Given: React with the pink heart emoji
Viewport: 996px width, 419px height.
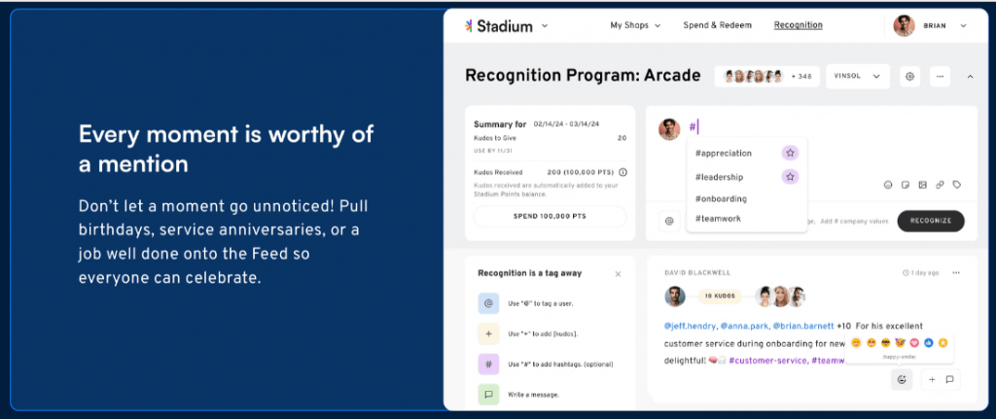Looking at the screenshot, I should [x=914, y=343].
